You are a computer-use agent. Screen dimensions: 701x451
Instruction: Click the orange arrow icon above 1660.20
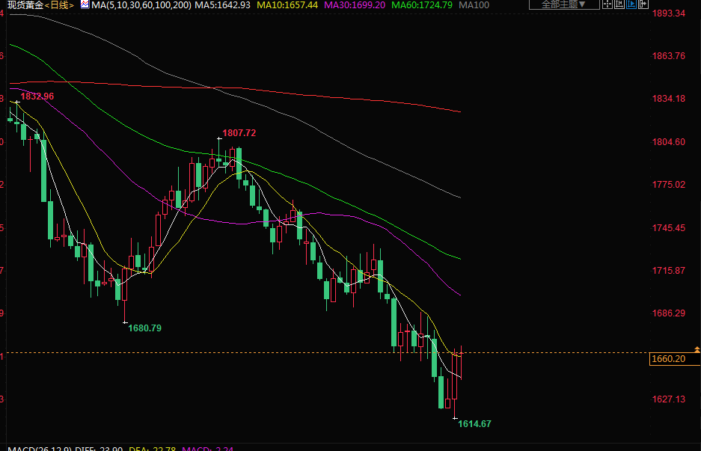[697, 350]
